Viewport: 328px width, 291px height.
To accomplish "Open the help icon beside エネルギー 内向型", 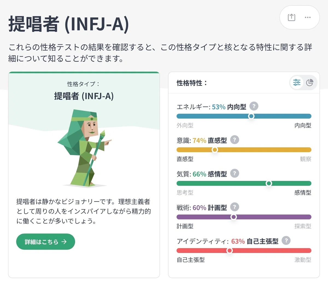I will pyautogui.click(x=254, y=106).
